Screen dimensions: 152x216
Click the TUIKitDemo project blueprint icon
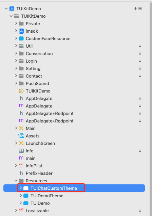[12, 9]
